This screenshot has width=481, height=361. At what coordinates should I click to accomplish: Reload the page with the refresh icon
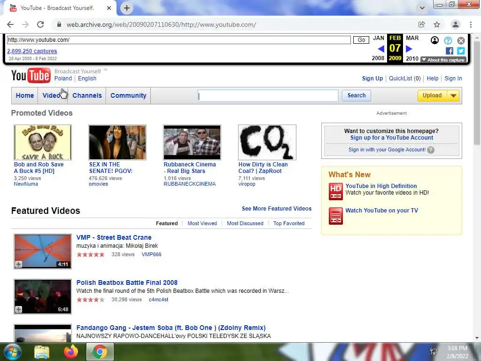tap(40, 24)
